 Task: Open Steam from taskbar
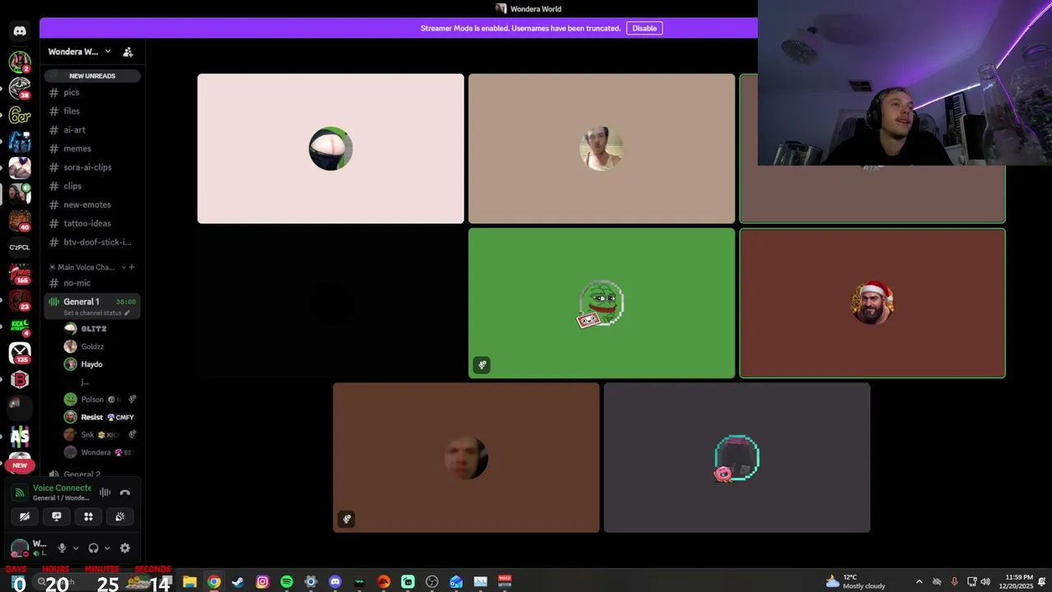tap(238, 582)
